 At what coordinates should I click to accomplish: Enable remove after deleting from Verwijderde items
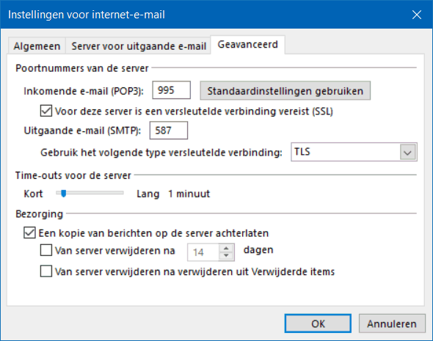(x=46, y=271)
